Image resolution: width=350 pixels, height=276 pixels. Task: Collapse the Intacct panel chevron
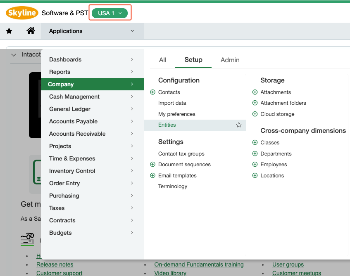14,55
